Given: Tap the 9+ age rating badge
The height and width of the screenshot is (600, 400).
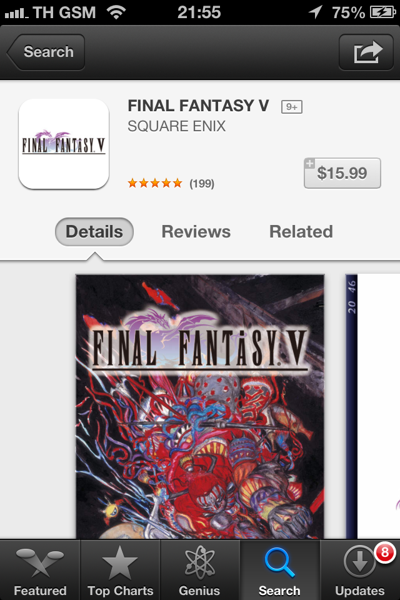Looking at the screenshot, I should (x=292, y=107).
